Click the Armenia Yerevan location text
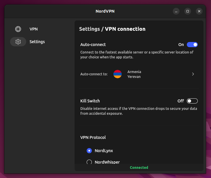Screen dimensions: 211x178 tap(134, 74)
